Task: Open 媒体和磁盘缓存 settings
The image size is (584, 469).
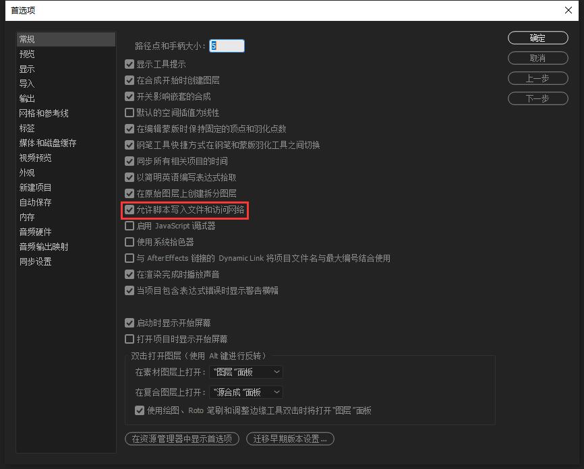Action: point(48,143)
